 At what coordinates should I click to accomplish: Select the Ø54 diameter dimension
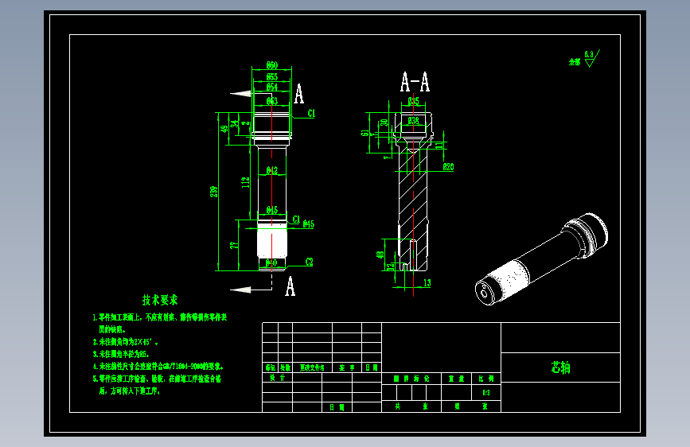272,87
